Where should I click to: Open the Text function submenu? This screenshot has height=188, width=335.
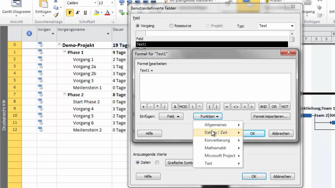[218, 163]
